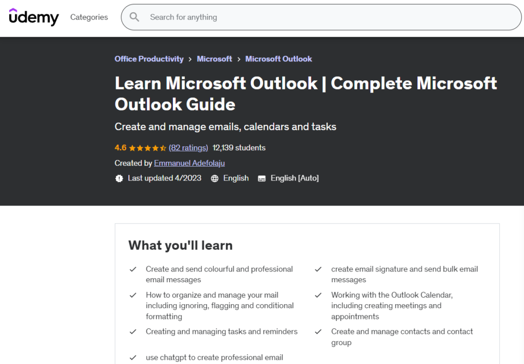Screen dimensions: 524x364
Task: Click the Search for anything input field
Action: [256, 17]
